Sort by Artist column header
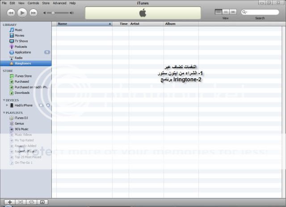286x207 pixels. (x=146, y=24)
